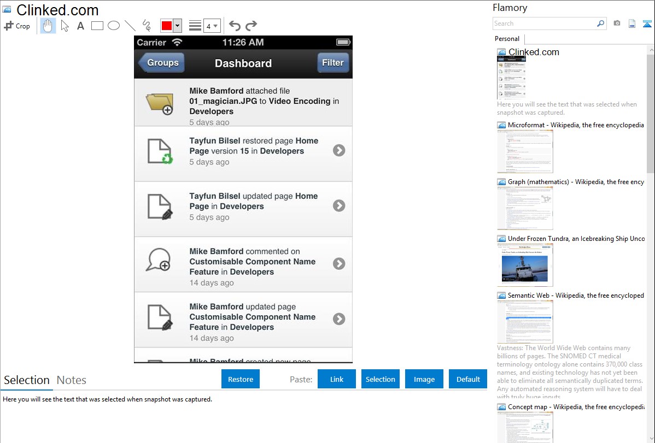This screenshot has height=443, width=655.
Task: Switch to the Personal tab
Action: (x=507, y=39)
